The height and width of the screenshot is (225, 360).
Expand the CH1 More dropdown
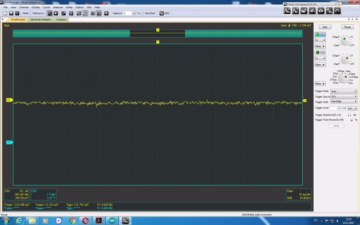pyautogui.click(x=320, y=46)
